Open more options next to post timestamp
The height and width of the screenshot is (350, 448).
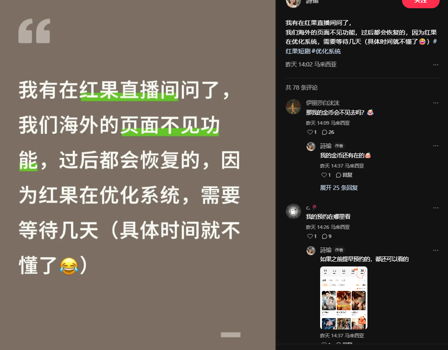tap(435, 65)
